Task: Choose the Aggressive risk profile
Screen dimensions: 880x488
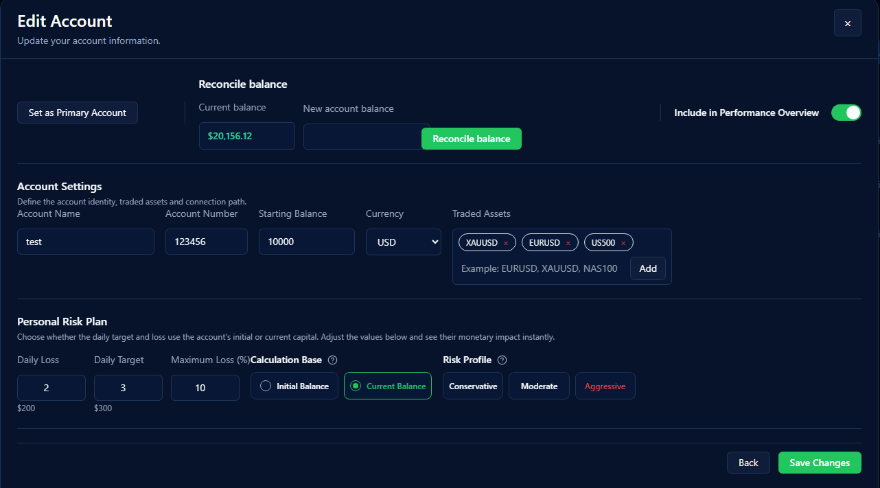Action: pyautogui.click(x=605, y=386)
